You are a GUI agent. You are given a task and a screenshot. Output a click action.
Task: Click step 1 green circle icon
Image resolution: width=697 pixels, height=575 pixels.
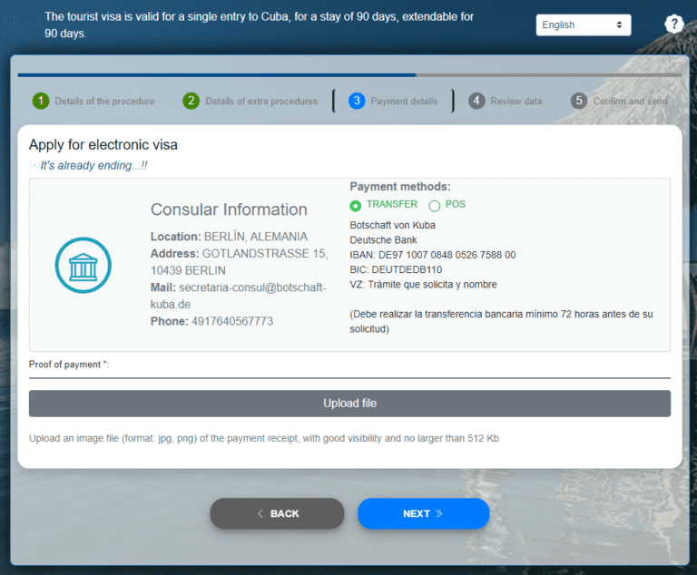(41, 101)
